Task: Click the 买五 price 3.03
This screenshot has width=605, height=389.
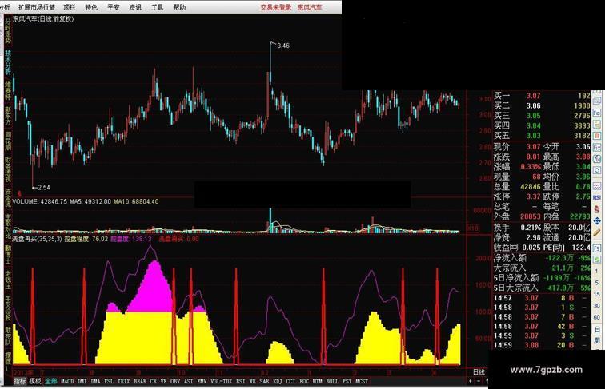Action: coord(534,136)
